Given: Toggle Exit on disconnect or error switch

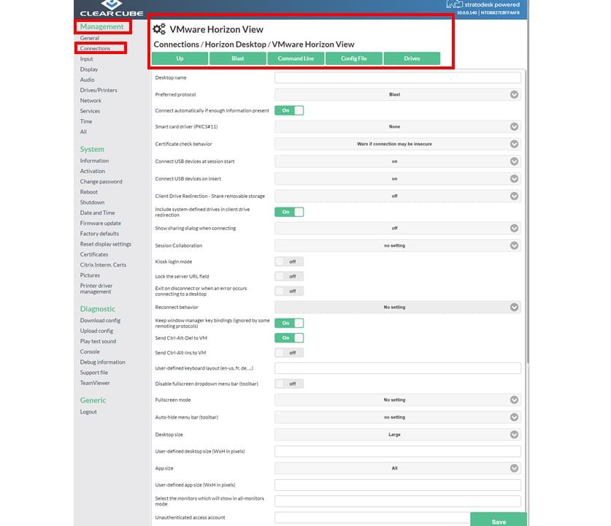Looking at the screenshot, I should coord(289,291).
